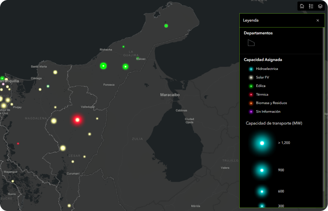Screen dimensions: 328x211
Task: Click the Térmica red legend symbol
Action: [251, 94]
